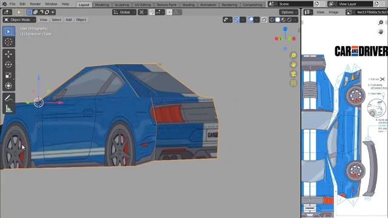Open the 3D viewport editor type dropdown
The width and height of the screenshot is (388, 218).
[7, 12]
